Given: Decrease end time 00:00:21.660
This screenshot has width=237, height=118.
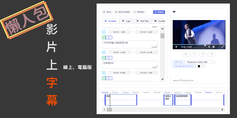Looking at the screenshot, I should tap(137, 73).
